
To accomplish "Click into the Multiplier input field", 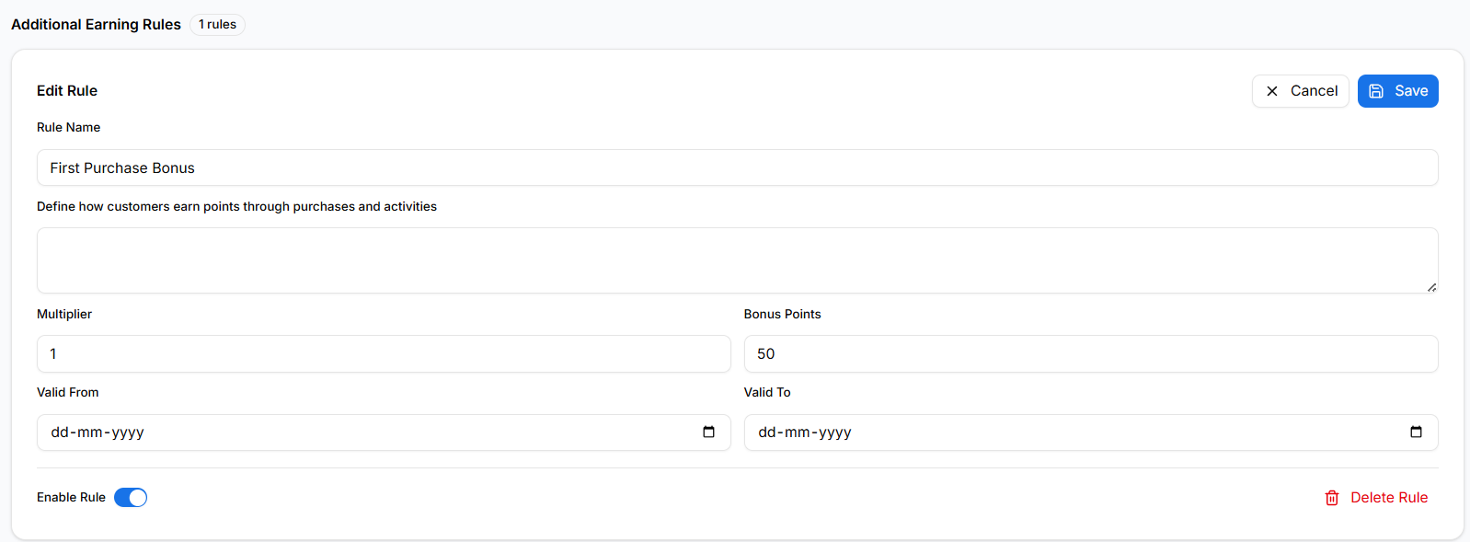I will tap(384, 354).
